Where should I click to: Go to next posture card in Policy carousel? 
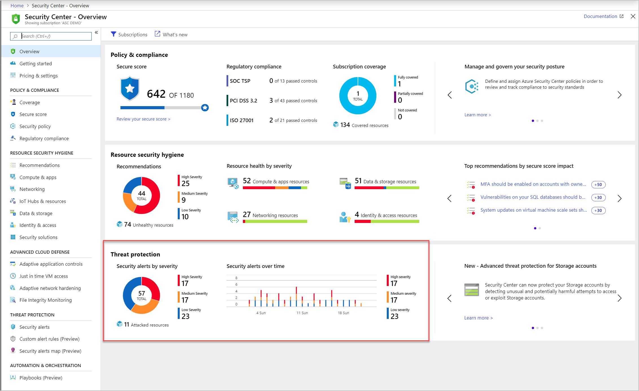[620, 95]
